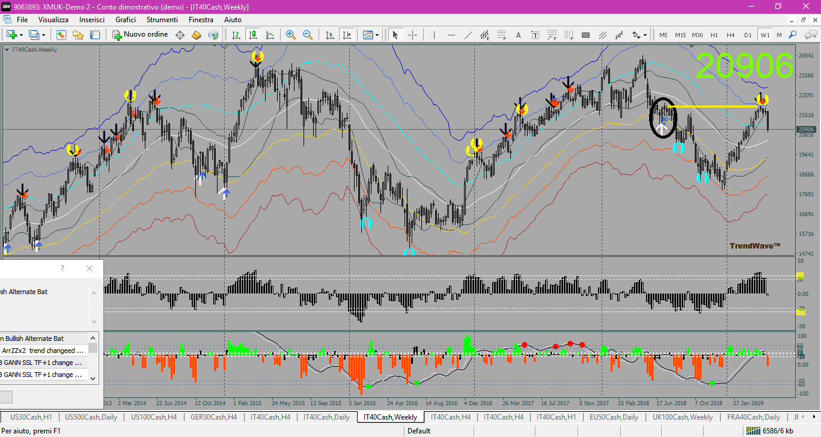Select the Fibonacci retracement tool

pos(501,35)
